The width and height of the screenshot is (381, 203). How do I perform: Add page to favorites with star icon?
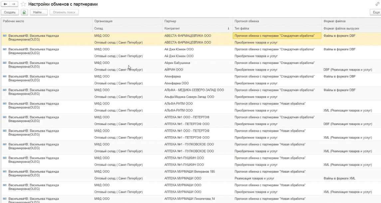tap(23, 4)
